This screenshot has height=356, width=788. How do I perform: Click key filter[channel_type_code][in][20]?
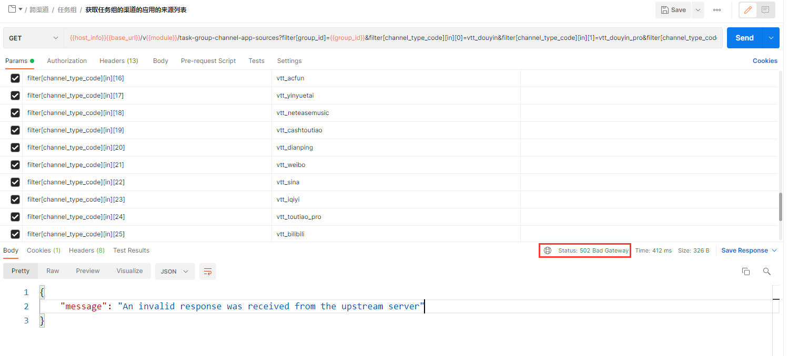(x=76, y=148)
